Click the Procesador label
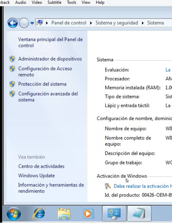This screenshot has height=223, width=172. pyautogui.click(x=117, y=79)
